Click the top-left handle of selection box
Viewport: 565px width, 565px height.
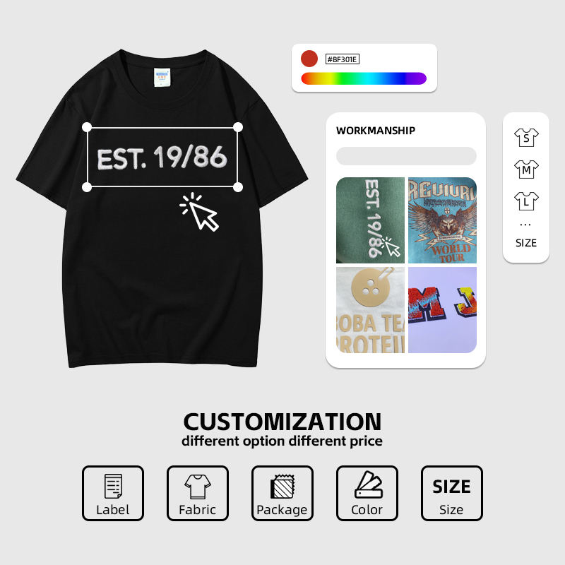pos(87,127)
